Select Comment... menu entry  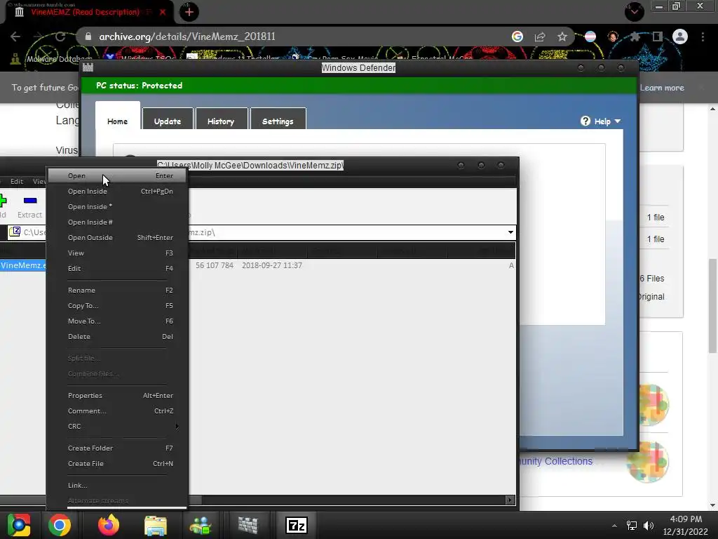(117, 411)
